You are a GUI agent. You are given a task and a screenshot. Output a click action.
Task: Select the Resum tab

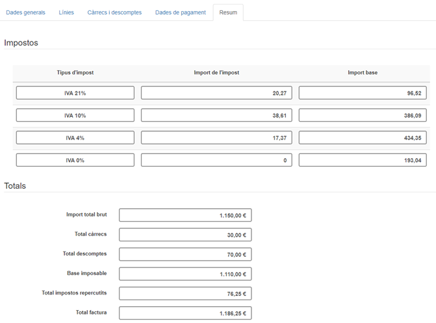228,12
